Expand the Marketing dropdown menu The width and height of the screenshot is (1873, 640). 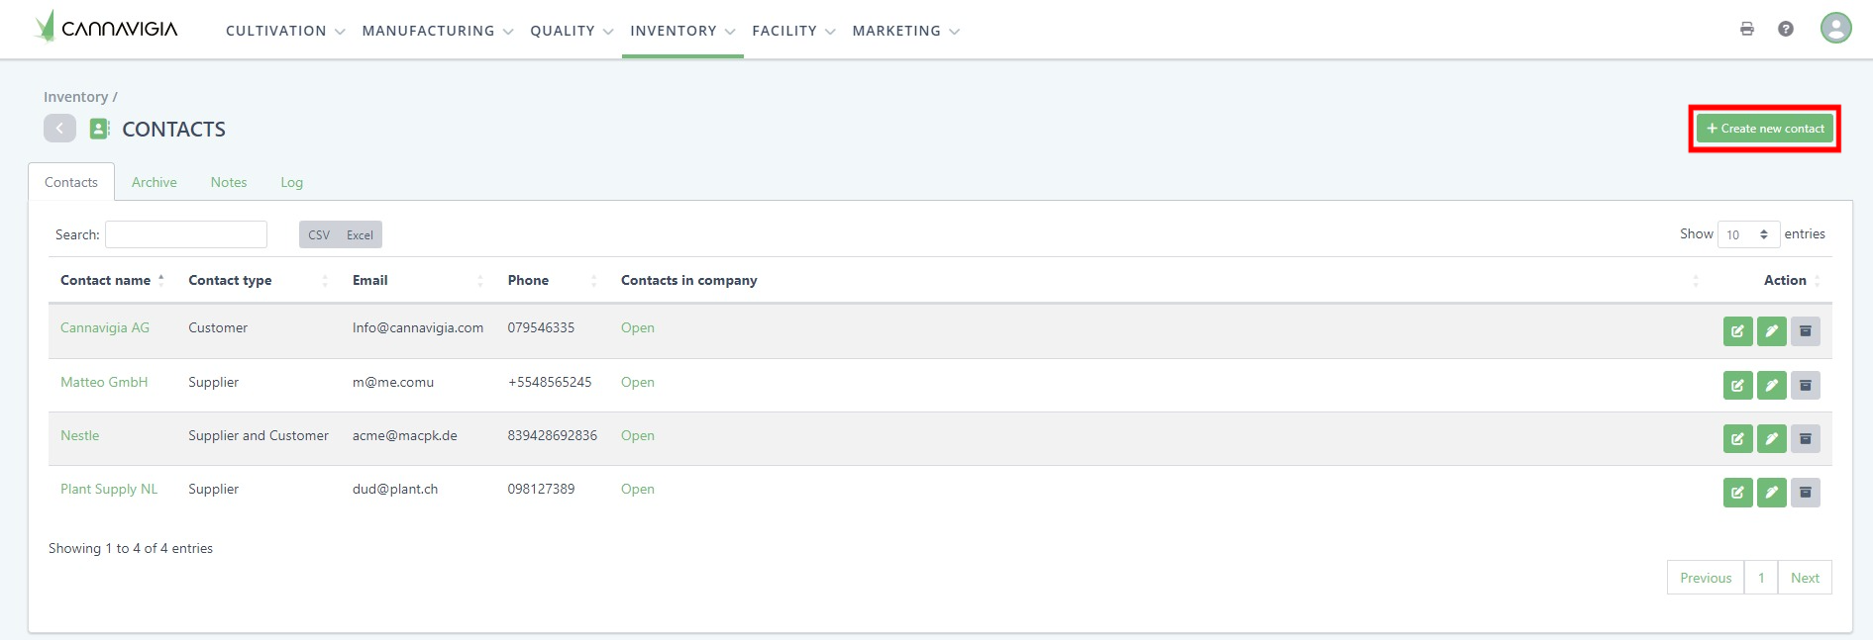tap(905, 31)
